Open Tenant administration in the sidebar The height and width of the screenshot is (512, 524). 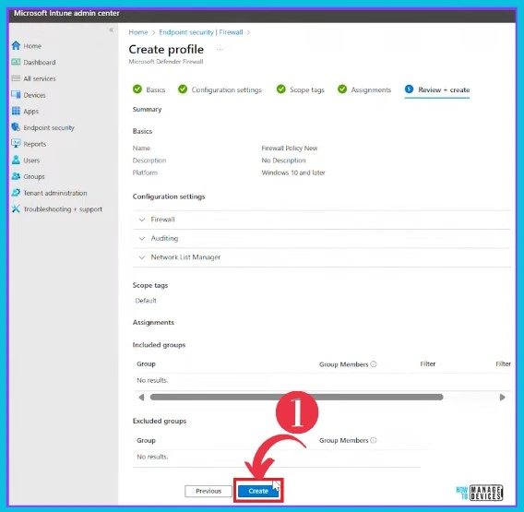[x=55, y=193]
